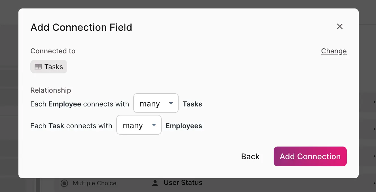
Task: Select the Multiple Choice radio icon
Action: [x=65, y=183]
